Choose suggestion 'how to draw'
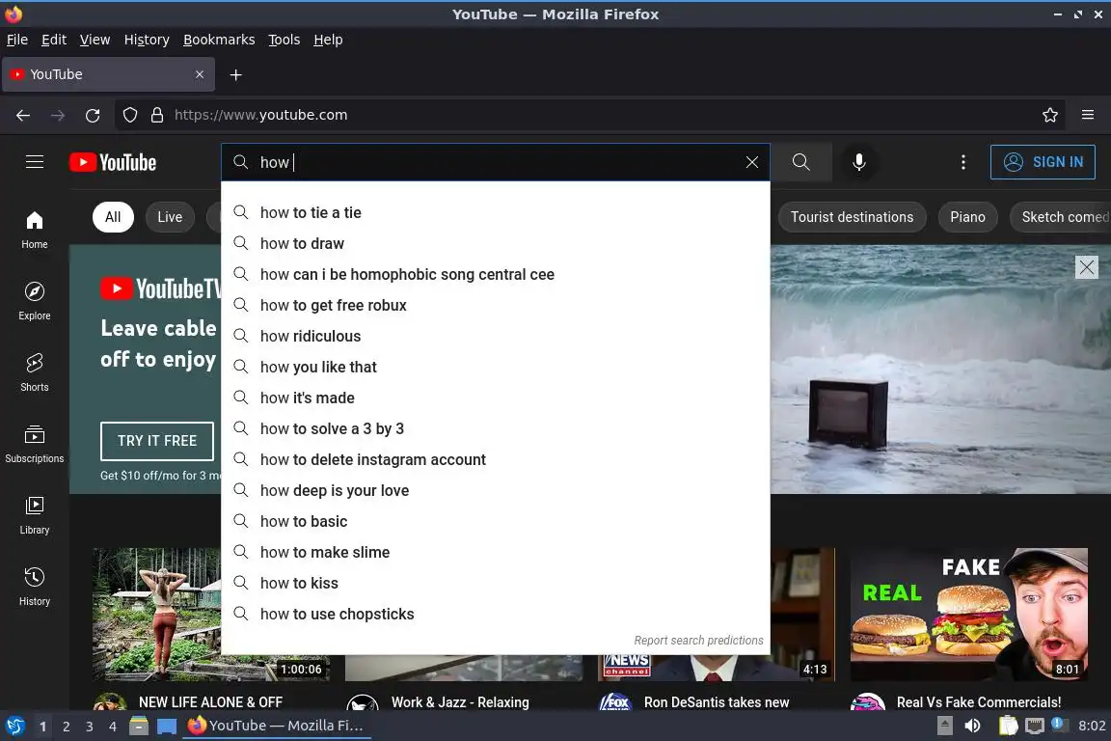Screen dimensions: 1111x741 (496, 244)
